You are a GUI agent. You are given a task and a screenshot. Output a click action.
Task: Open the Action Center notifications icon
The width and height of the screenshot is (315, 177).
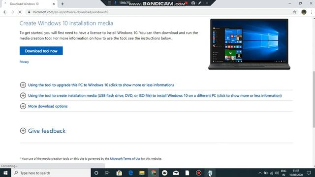[x=309, y=173]
